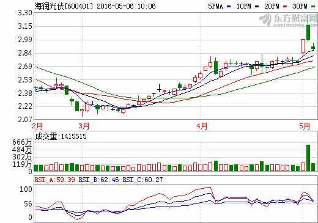Image resolution: width=318 pixels, height=223 pixels.
Task: Click the 2016-05-06 10:06 timestamp
Action: pyautogui.click(x=126, y=6)
